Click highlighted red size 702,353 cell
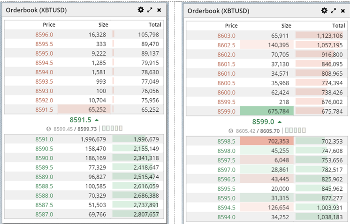This screenshot has height=224, width=350. 267,141
